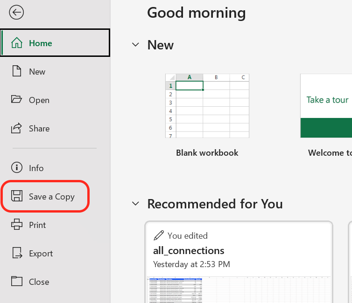Open the Info page
The width and height of the screenshot is (352, 303).
click(x=55, y=168)
